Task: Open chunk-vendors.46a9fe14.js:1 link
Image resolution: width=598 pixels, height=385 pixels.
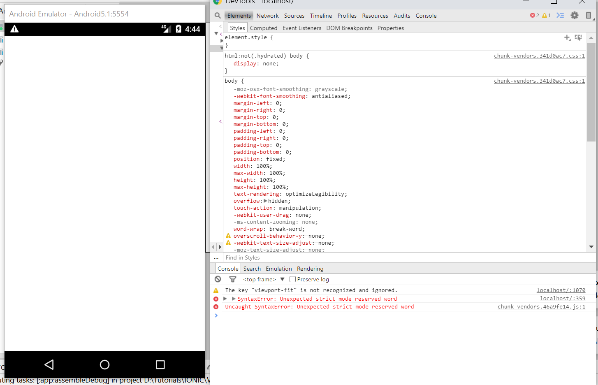Action: 541,307
